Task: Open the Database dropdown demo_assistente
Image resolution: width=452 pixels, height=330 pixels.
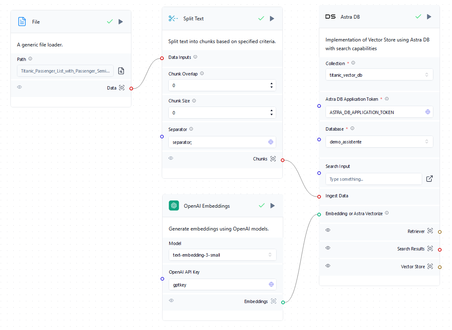Action: tap(379, 142)
